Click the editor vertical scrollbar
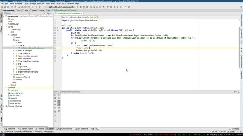The height and width of the screenshot is (136, 243). (x=240, y=48)
